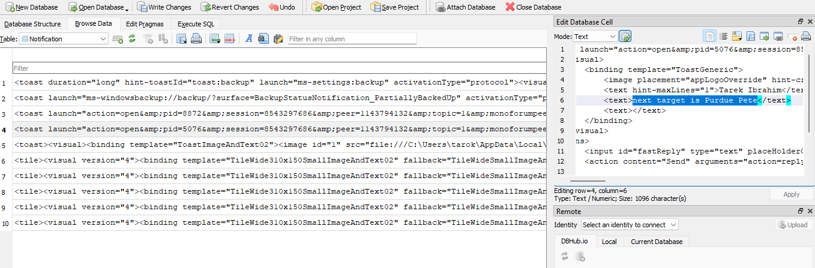Click the insert new record icon
This screenshot has width=815, height=268.
[215, 39]
